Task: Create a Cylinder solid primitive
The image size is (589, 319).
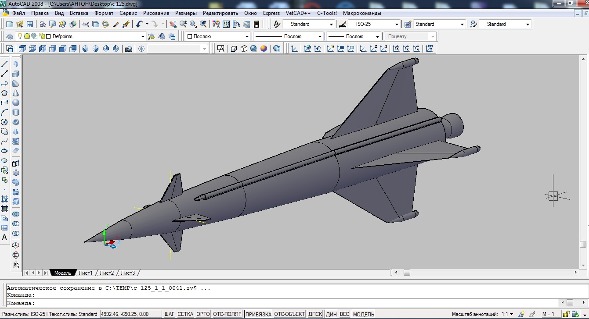Action: point(16,112)
